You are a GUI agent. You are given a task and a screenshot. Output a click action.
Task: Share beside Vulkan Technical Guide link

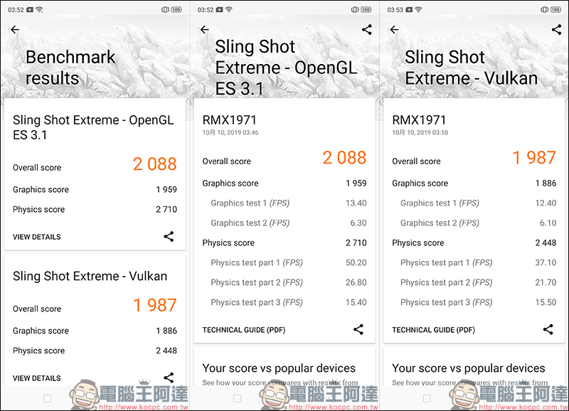tap(548, 329)
